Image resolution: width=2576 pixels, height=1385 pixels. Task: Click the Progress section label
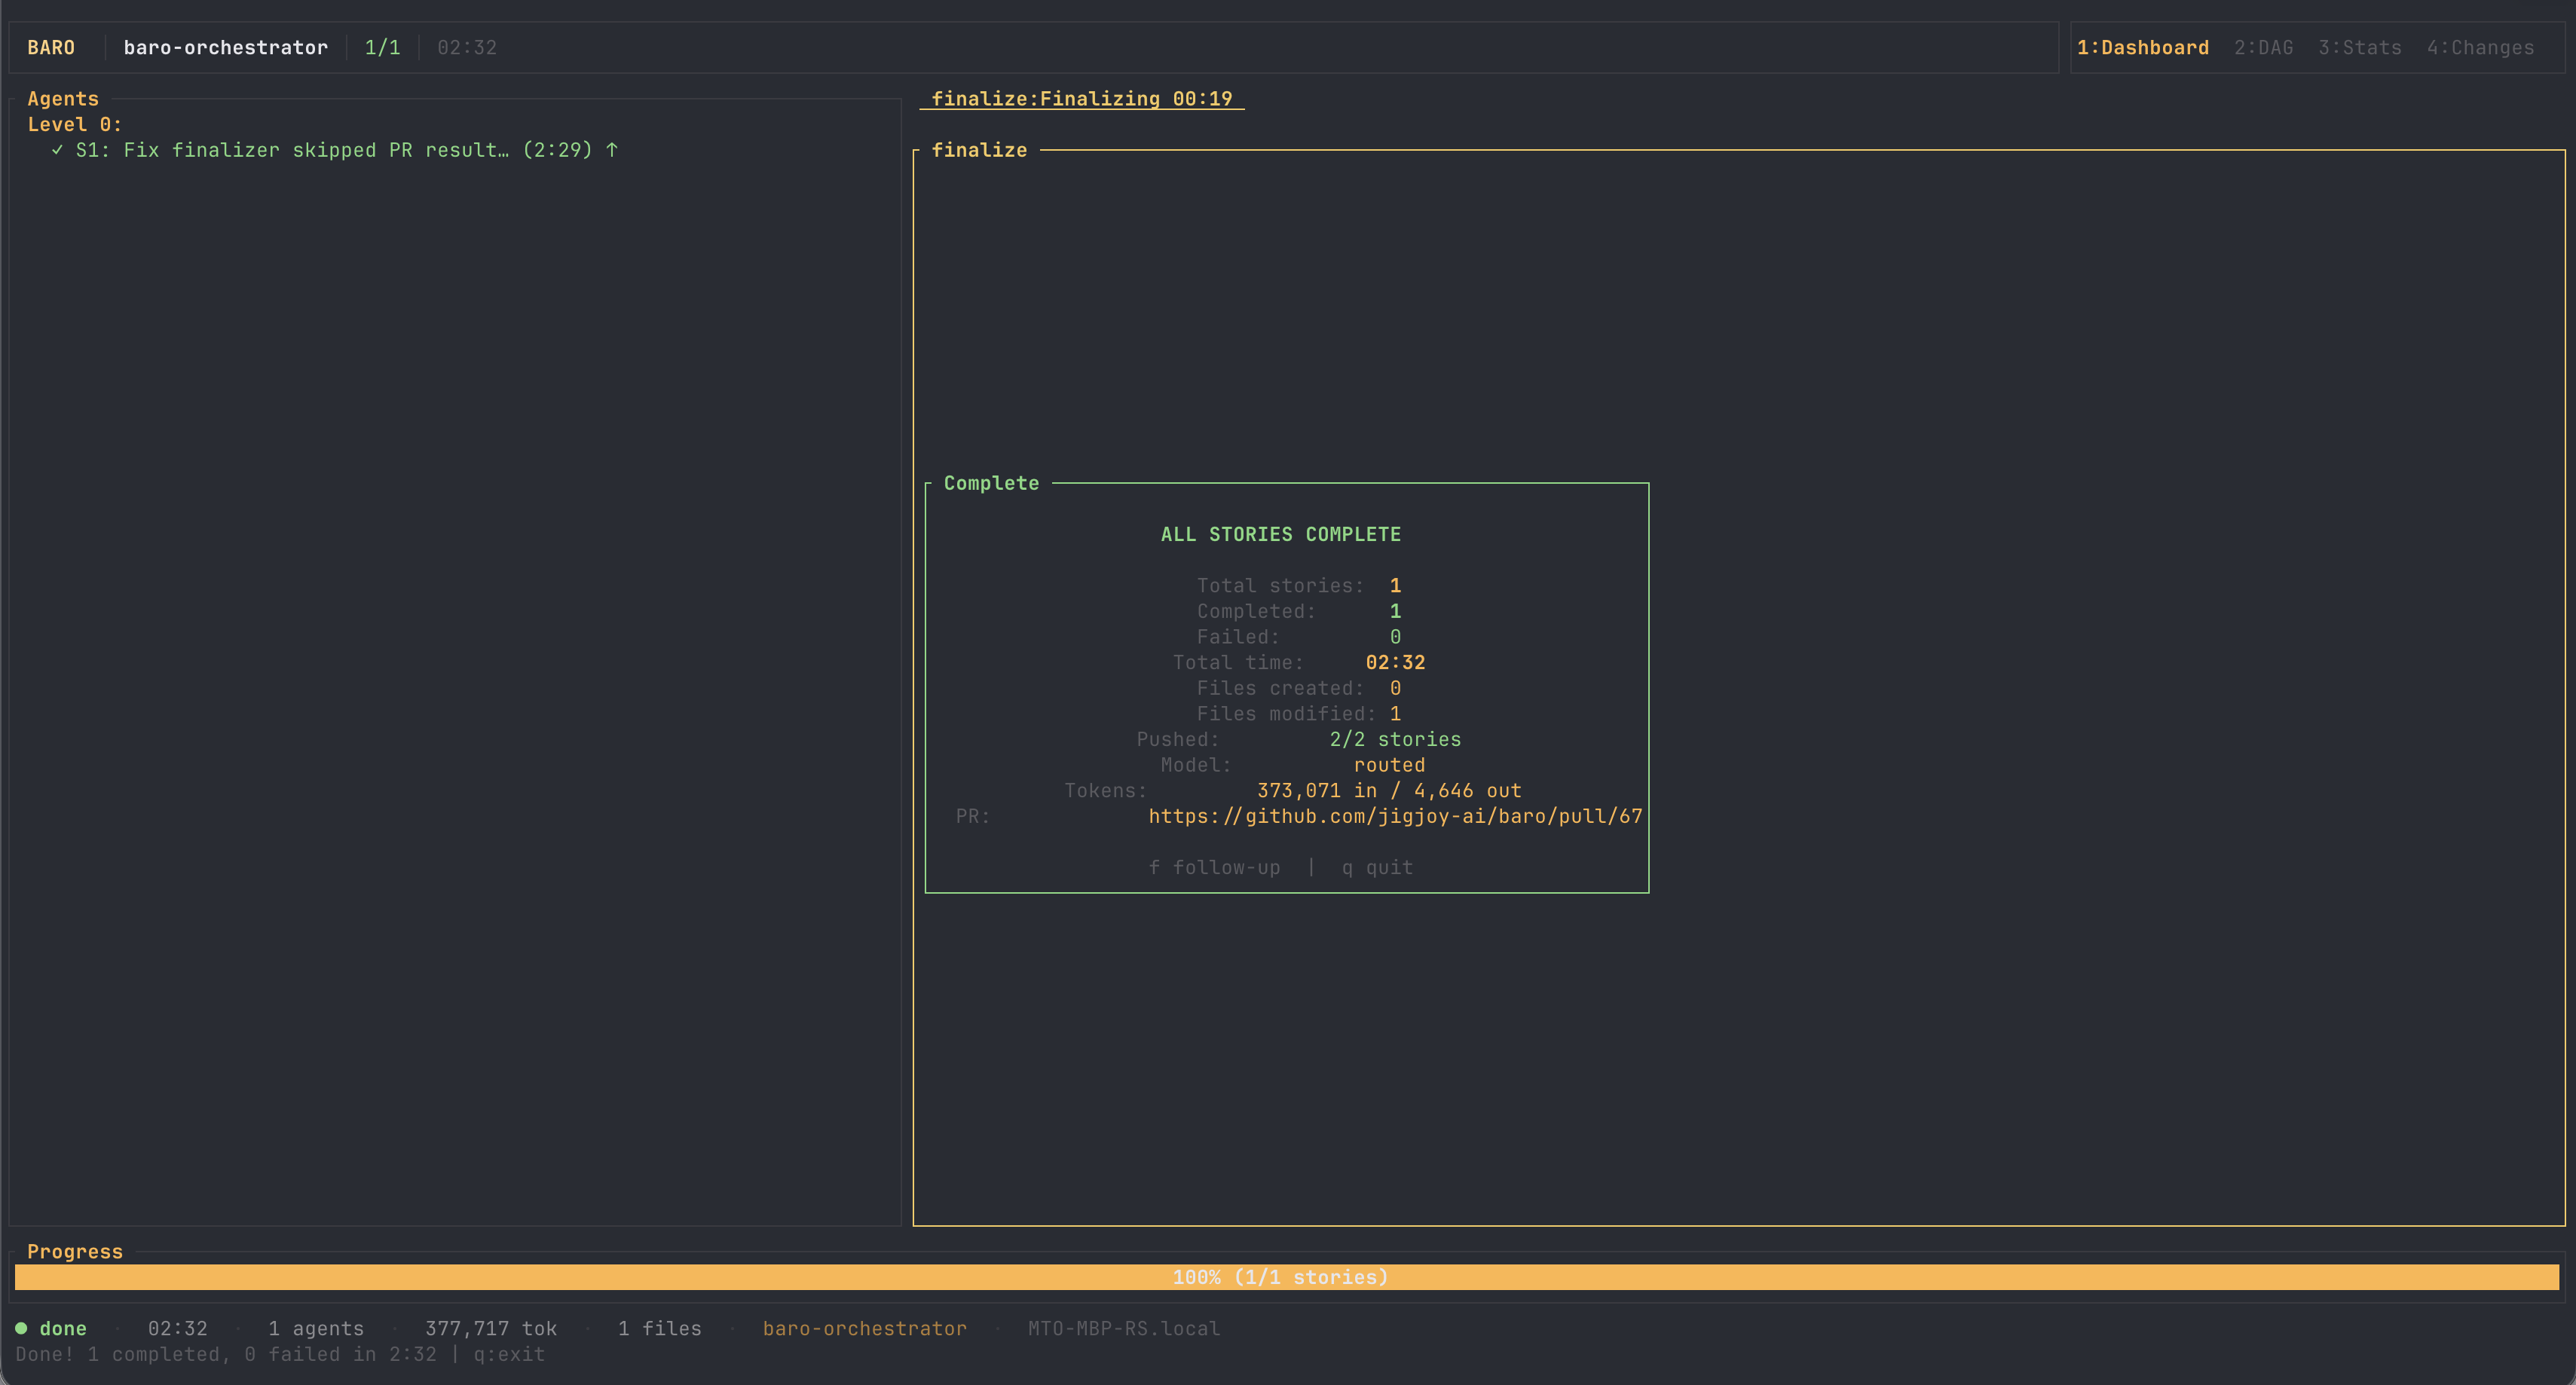(75, 1251)
